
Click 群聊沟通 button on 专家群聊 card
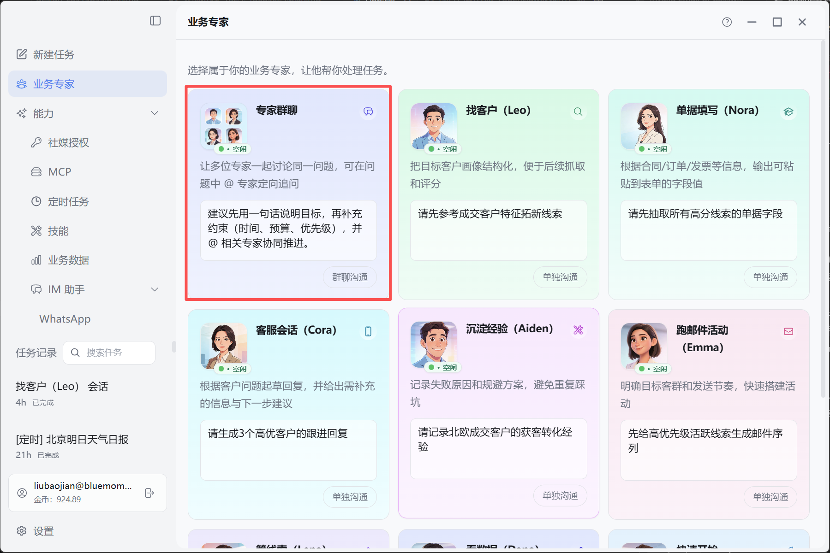[350, 277]
